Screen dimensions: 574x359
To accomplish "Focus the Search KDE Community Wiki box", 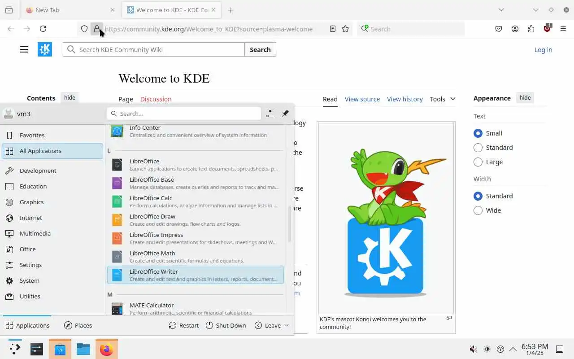I will click(154, 49).
